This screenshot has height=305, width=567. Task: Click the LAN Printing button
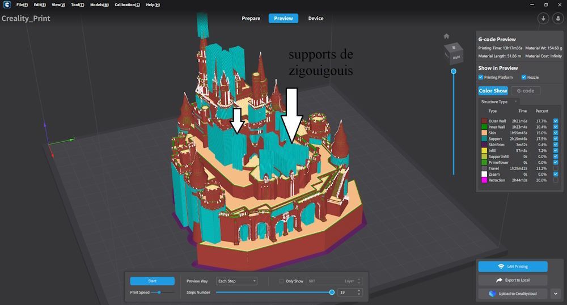coord(513,266)
